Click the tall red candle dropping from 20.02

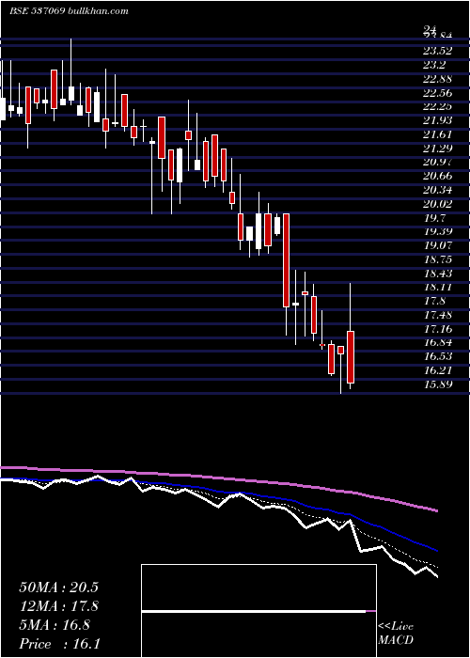(x=286, y=260)
